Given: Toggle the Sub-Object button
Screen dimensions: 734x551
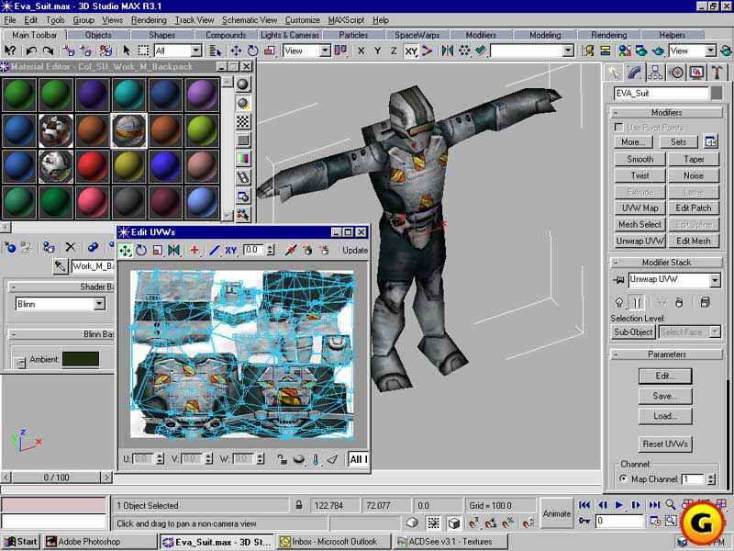Looking at the screenshot, I should pyautogui.click(x=633, y=332).
